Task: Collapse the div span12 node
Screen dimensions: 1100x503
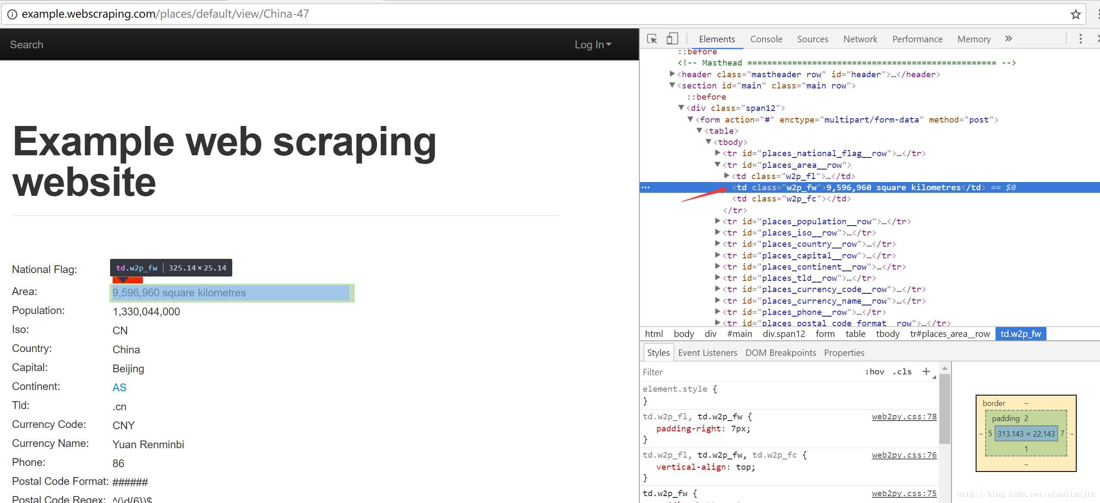Action: tap(681, 107)
